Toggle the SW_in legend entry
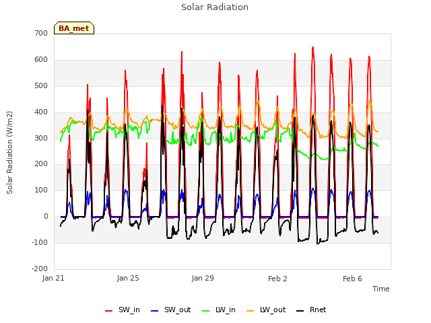This screenshot has height=323, width=431. click(123, 310)
